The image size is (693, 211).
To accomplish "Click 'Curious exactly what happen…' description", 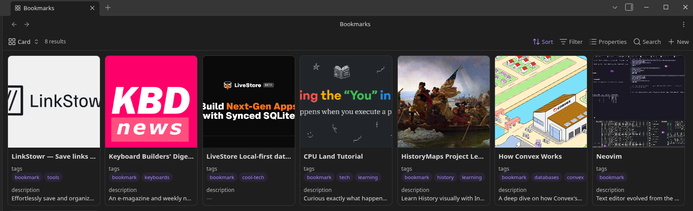I will coord(345,199).
